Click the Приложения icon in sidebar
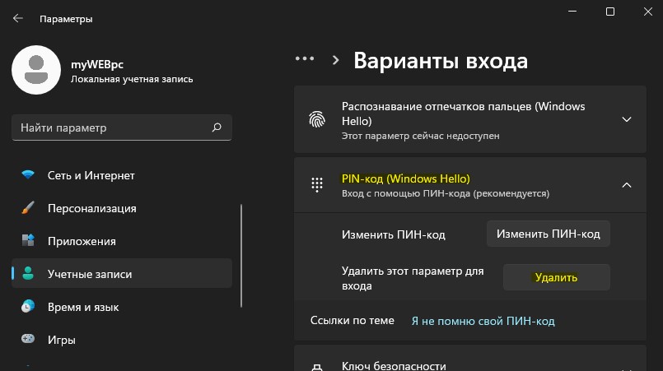The image size is (663, 371). pyautogui.click(x=28, y=240)
